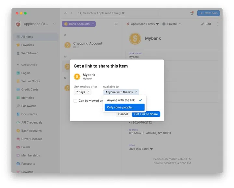The width and height of the screenshot is (234, 188).
Task: Click the forward navigation arrow
Action: pos(71,13)
